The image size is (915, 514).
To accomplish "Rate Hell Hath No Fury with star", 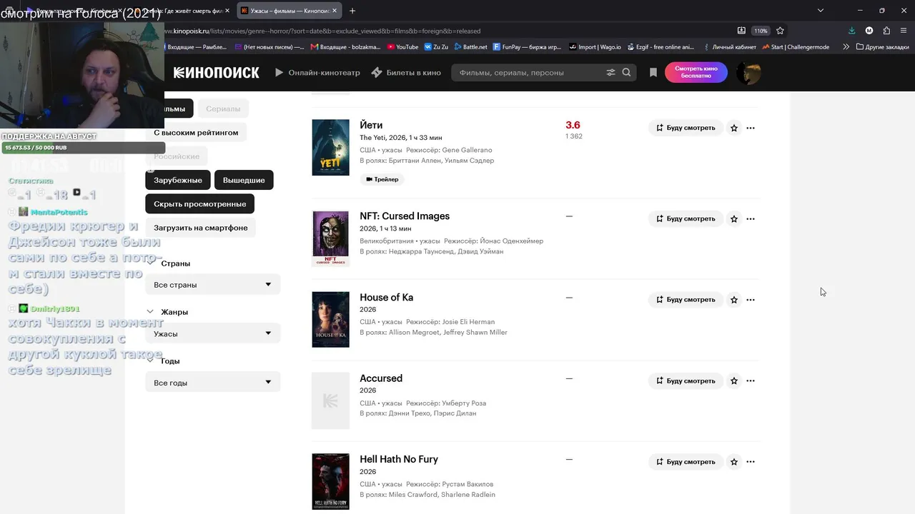I will tap(734, 462).
